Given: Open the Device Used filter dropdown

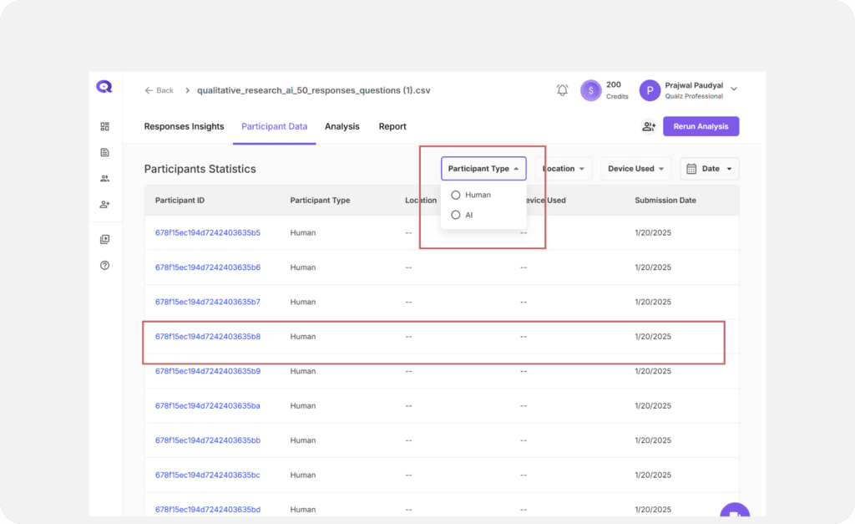Looking at the screenshot, I should click(638, 169).
